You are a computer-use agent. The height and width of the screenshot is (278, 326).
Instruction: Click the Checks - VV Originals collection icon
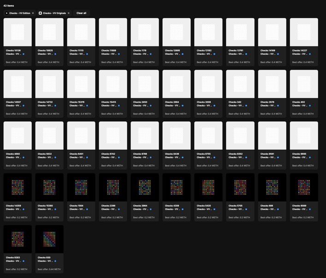(40, 13)
